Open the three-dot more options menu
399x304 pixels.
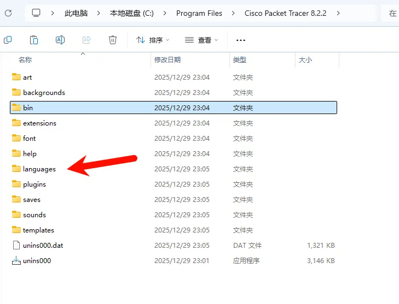tap(240, 40)
